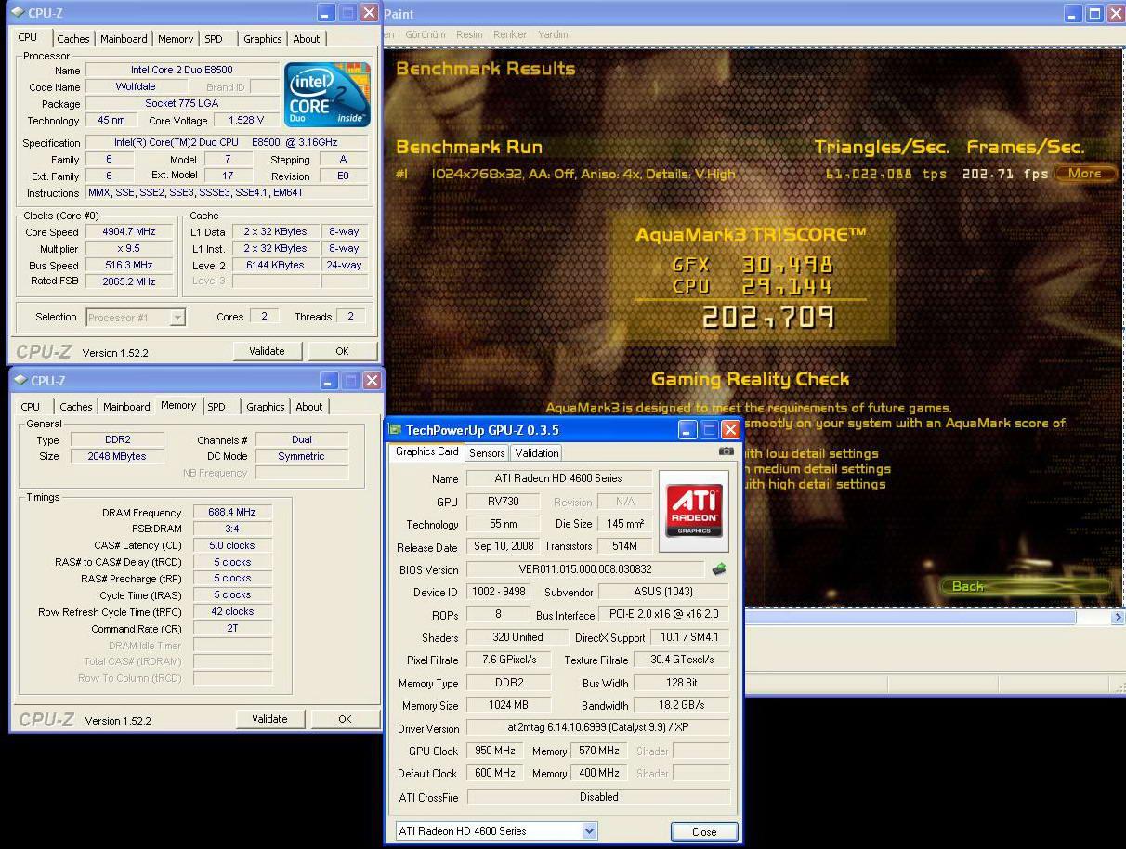This screenshot has width=1126, height=849.
Task: Open the GPU selection dropdown in GPU-Z
Action: point(589,831)
